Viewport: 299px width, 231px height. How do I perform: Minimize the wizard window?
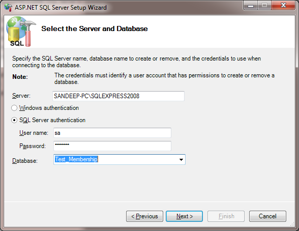(251, 6)
